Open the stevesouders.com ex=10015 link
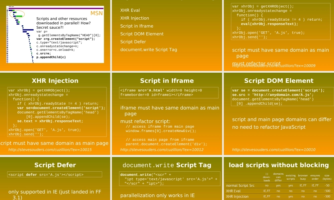The image size is (334, 200). point(50,150)
